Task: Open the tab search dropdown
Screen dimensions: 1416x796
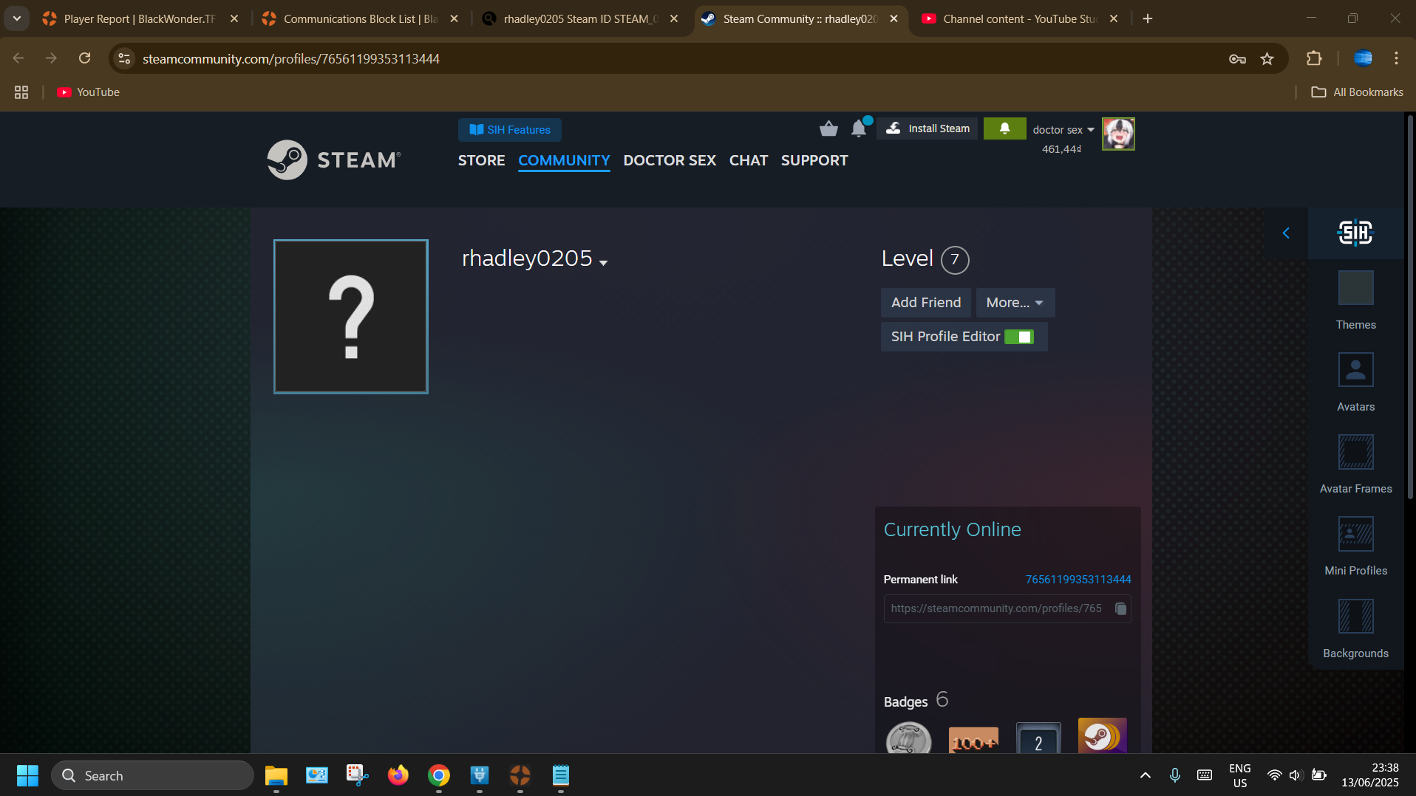Action: (16, 18)
